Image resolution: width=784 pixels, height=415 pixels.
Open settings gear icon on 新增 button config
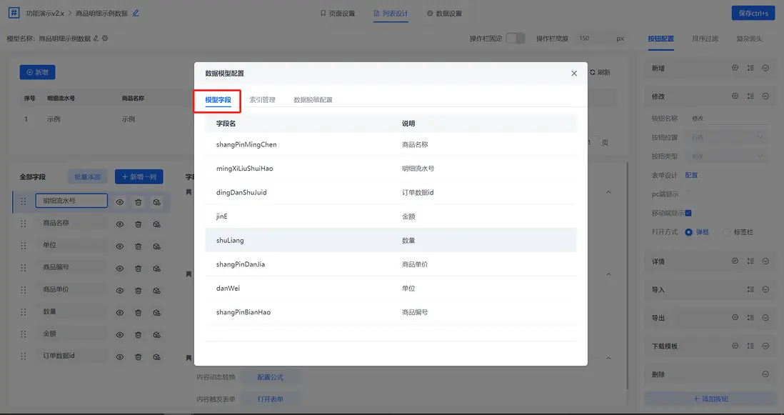[735, 66]
